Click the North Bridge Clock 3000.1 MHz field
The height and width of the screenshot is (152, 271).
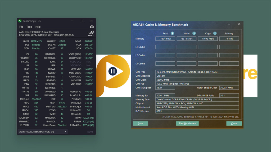[x=229, y=88]
